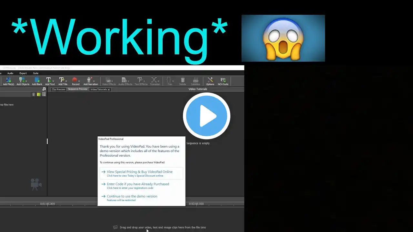This screenshot has height=232, width=413.
Task: Expand the Add Title dropdown arrow
Action: pos(66,81)
